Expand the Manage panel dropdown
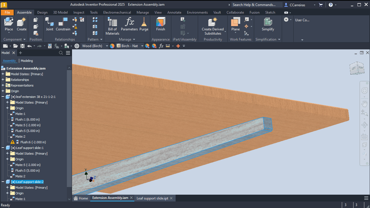370x208 pixels. coord(134,39)
